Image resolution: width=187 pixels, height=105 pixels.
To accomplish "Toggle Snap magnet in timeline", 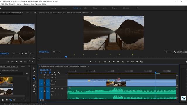I will pyautogui.click(x=46, y=73).
